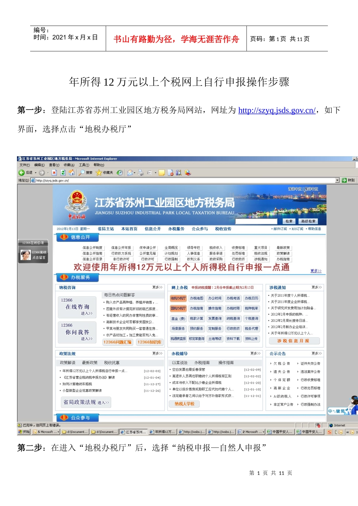Click the 个税查询 button
This screenshot has height=506, width=358.
pyautogui.click(x=252, y=319)
